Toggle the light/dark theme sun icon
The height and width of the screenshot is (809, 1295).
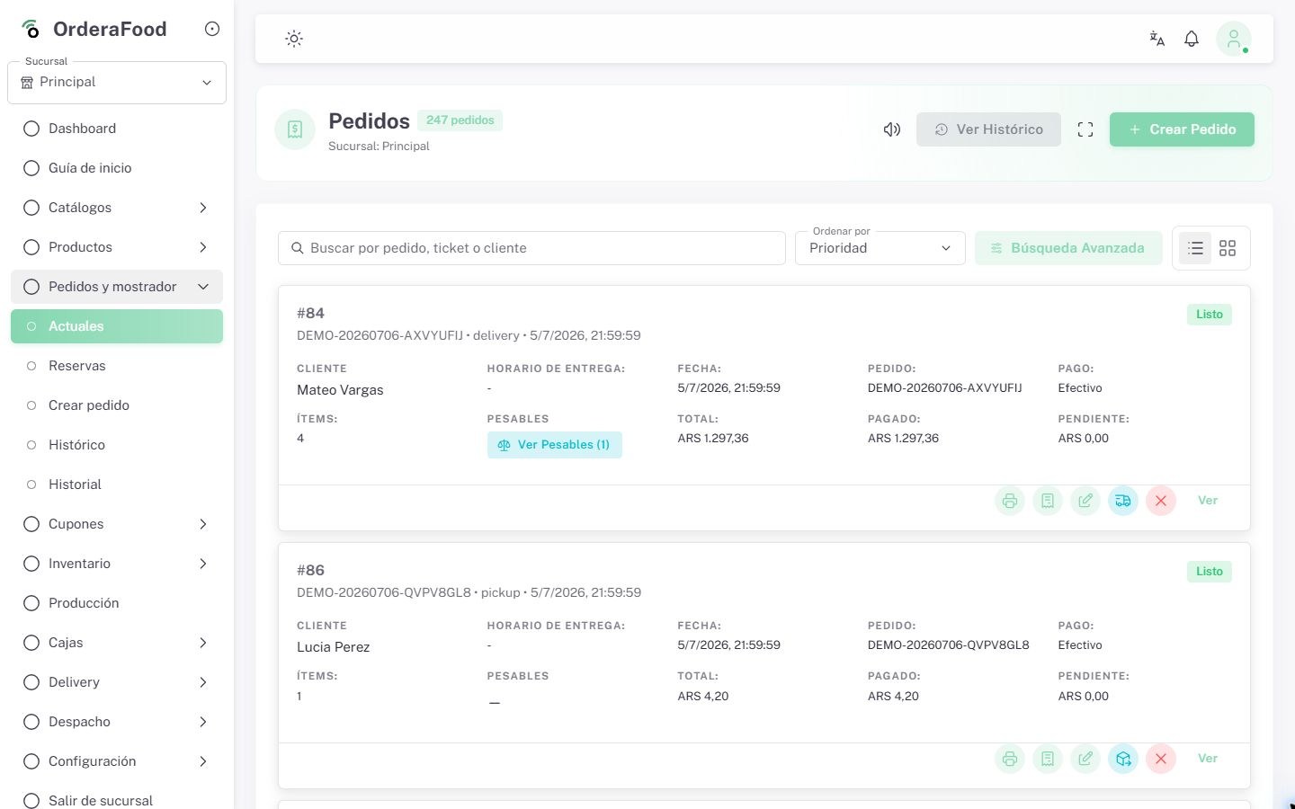pos(294,39)
